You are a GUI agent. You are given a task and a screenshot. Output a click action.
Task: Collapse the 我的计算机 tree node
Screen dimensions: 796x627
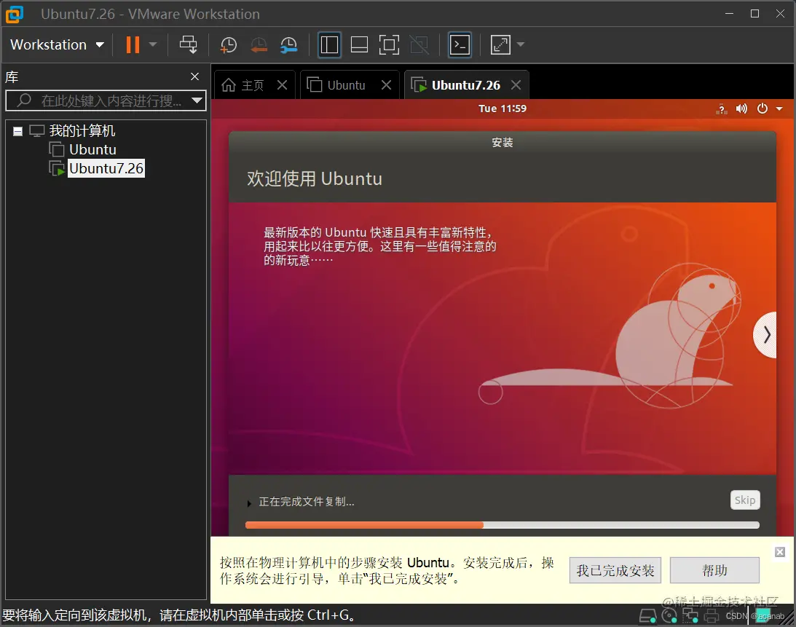[x=17, y=130]
